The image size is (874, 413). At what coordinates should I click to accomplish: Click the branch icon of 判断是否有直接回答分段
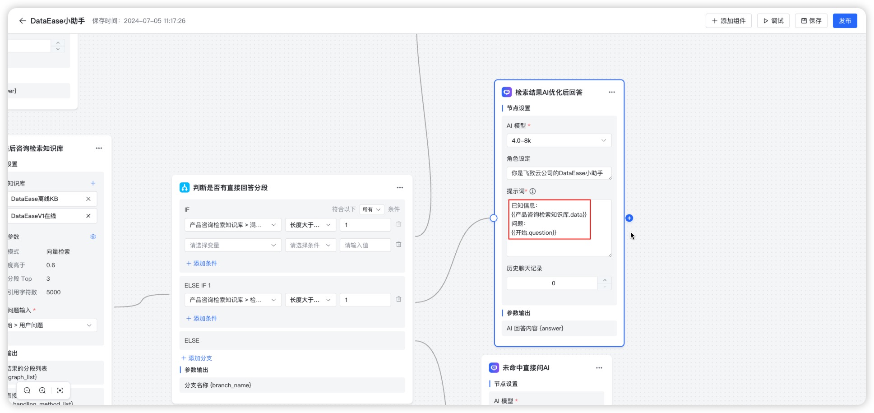pyautogui.click(x=184, y=187)
